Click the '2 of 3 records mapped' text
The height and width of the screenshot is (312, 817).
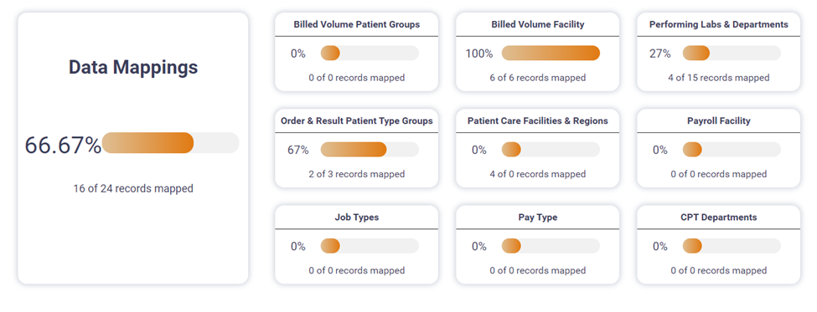pos(356,174)
